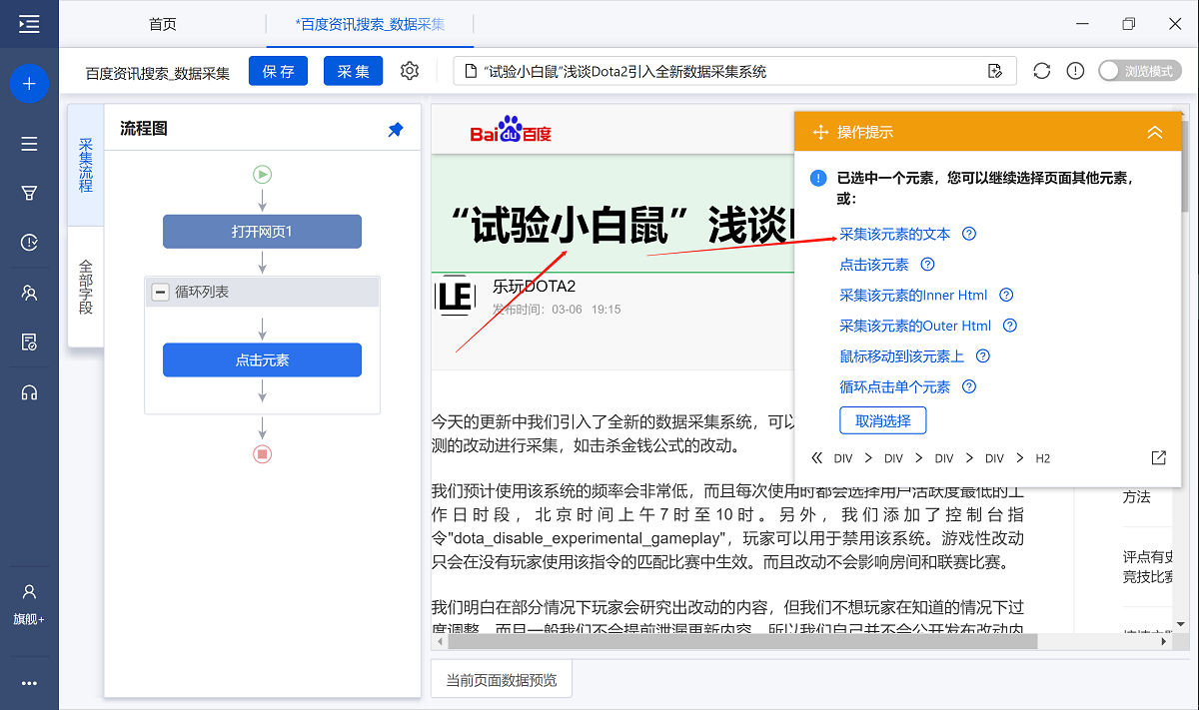Click the red stop node in flowchart

(x=263, y=454)
